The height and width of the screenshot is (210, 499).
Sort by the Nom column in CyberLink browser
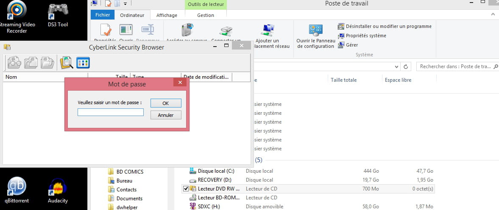click(x=45, y=77)
